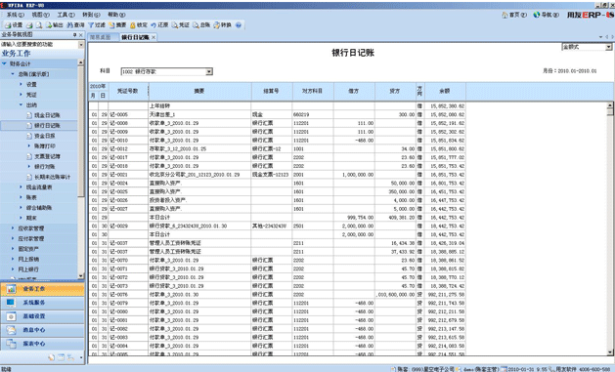Click the printer icon in toolbar
The height and width of the screenshot is (372, 615).
click(x=29, y=25)
